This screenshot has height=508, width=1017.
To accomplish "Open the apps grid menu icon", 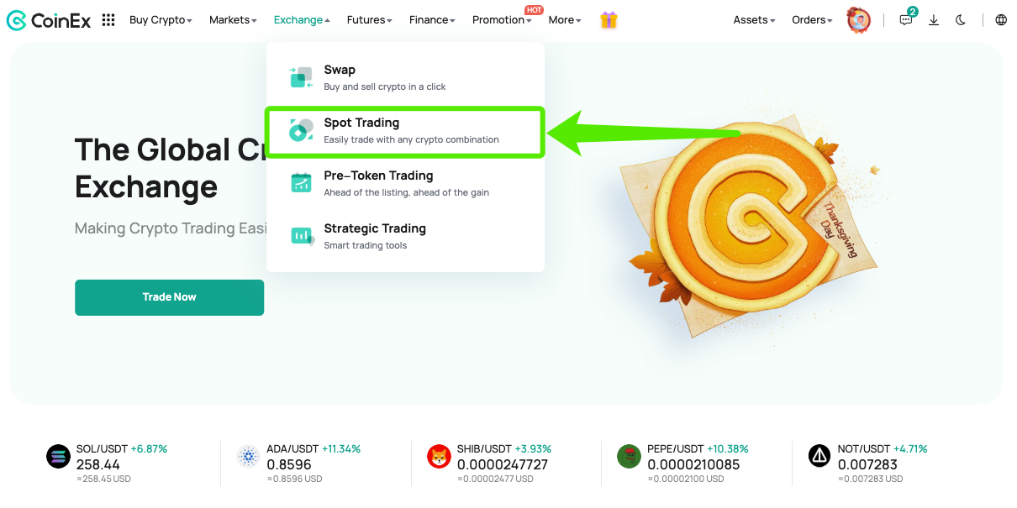I will coord(108,20).
